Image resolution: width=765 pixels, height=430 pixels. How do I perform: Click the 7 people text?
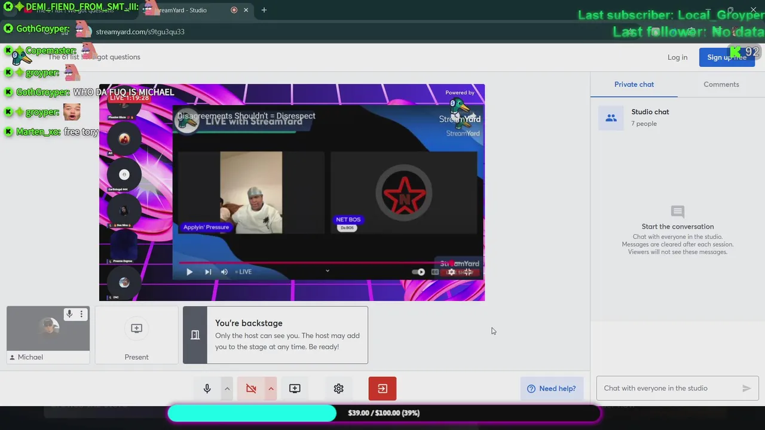click(x=644, y=124)
